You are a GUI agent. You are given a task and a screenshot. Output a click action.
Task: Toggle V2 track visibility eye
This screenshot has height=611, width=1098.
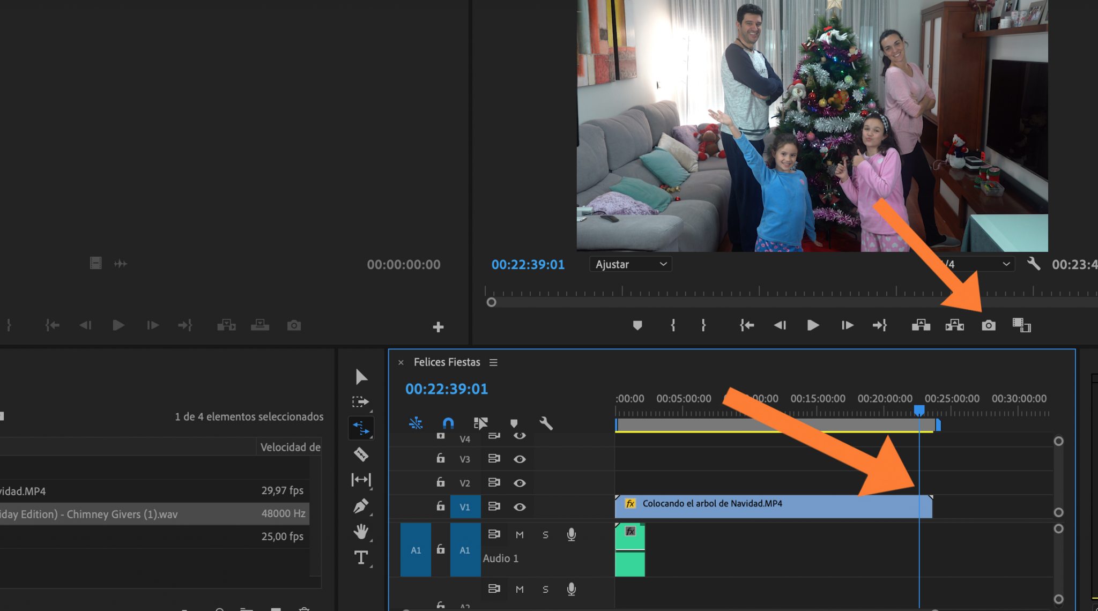(x=519, y=483)
